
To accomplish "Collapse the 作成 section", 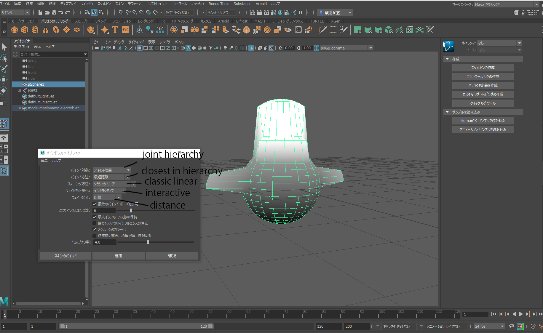I will (x=448, y=59).
